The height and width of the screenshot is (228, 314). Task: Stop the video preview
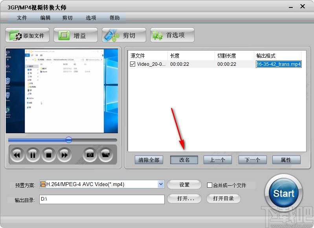point(48,155)
